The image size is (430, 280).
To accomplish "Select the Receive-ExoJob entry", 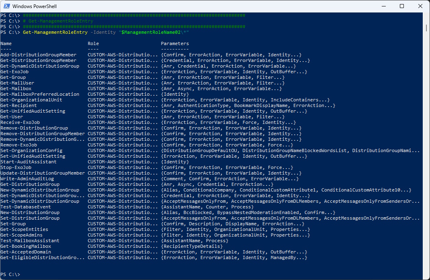I will pyautogui.click(x=20, y=122).
